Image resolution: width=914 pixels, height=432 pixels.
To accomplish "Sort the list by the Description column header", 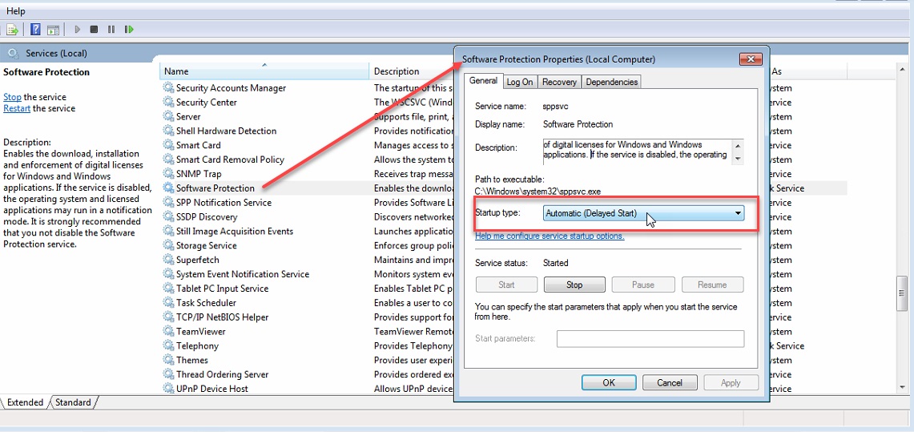I will [x=412, y=71].
